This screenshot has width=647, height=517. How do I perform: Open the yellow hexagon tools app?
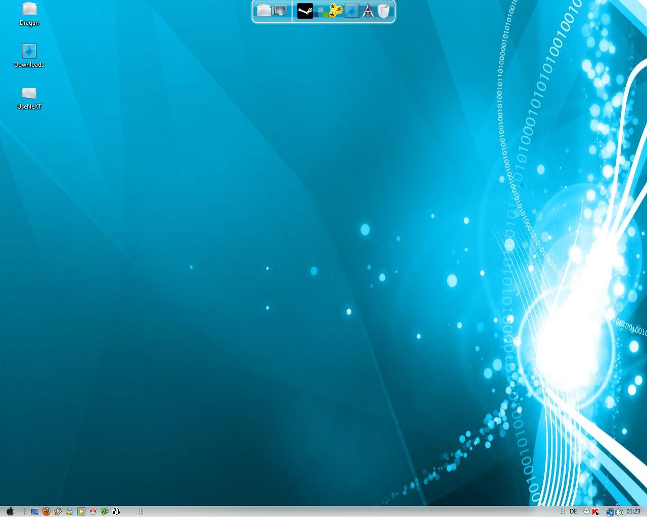[336, 11]
